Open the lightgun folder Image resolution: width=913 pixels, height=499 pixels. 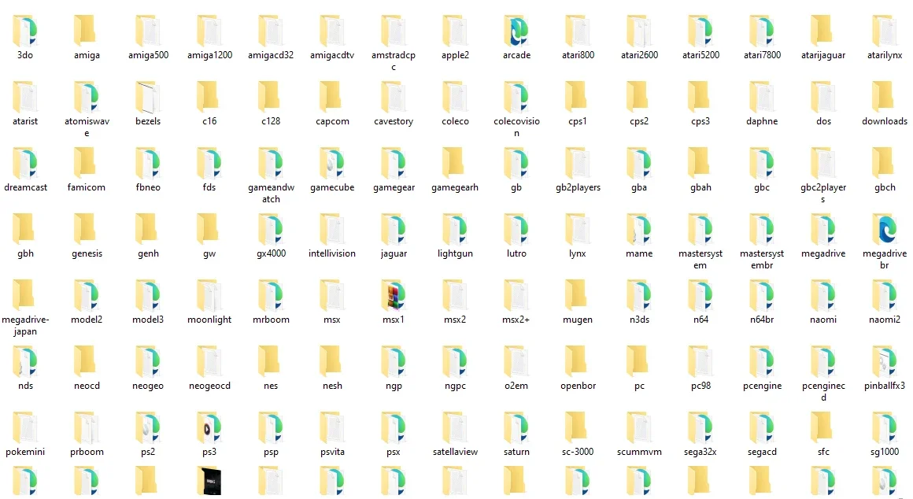tap(455, 229)
